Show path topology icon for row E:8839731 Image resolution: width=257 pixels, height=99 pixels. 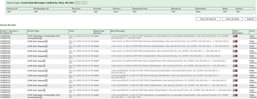point(234,81)
